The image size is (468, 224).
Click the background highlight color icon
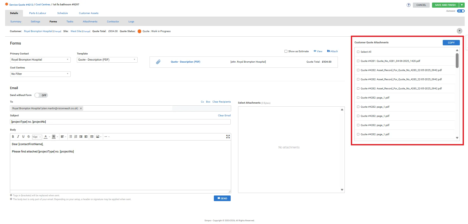(54, 137)
